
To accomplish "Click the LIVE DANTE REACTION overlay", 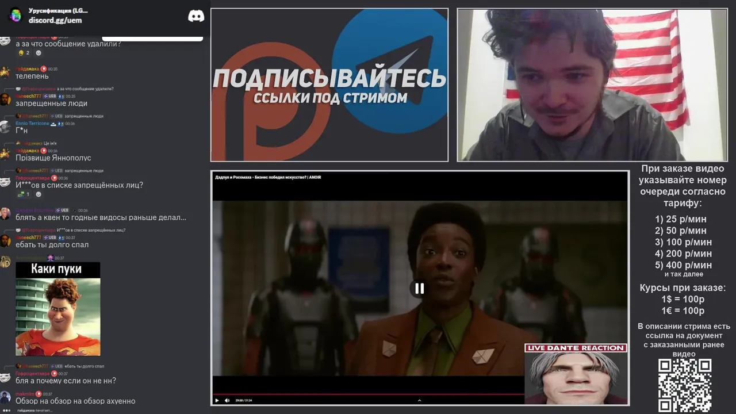I will 576,374.
